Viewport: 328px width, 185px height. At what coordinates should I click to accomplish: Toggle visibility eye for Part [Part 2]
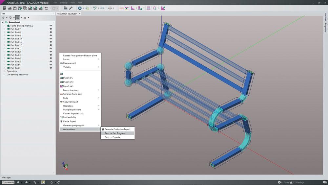pyautogui.click(x=51, y=52)
